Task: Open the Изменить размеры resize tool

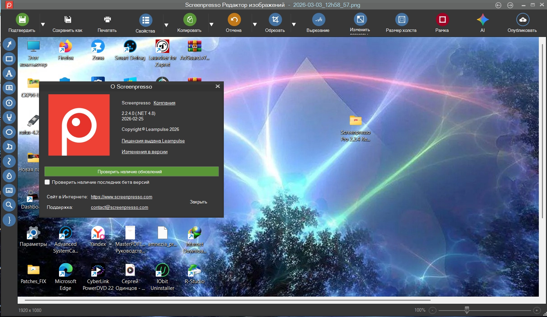Action: 360,19
